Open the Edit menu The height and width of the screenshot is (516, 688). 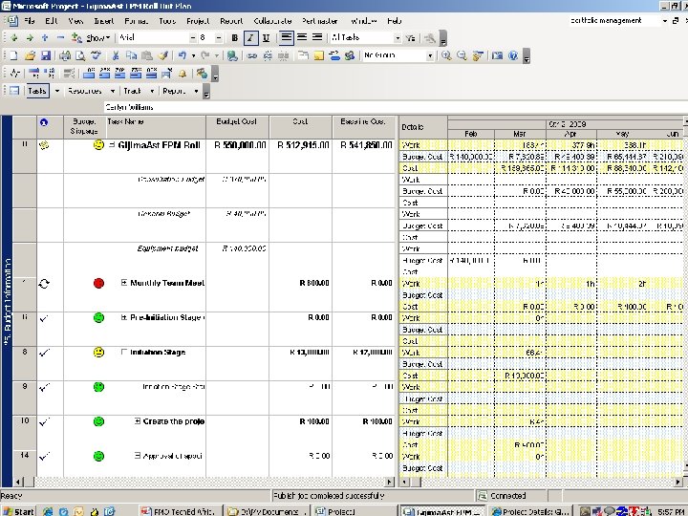point(52,21)
